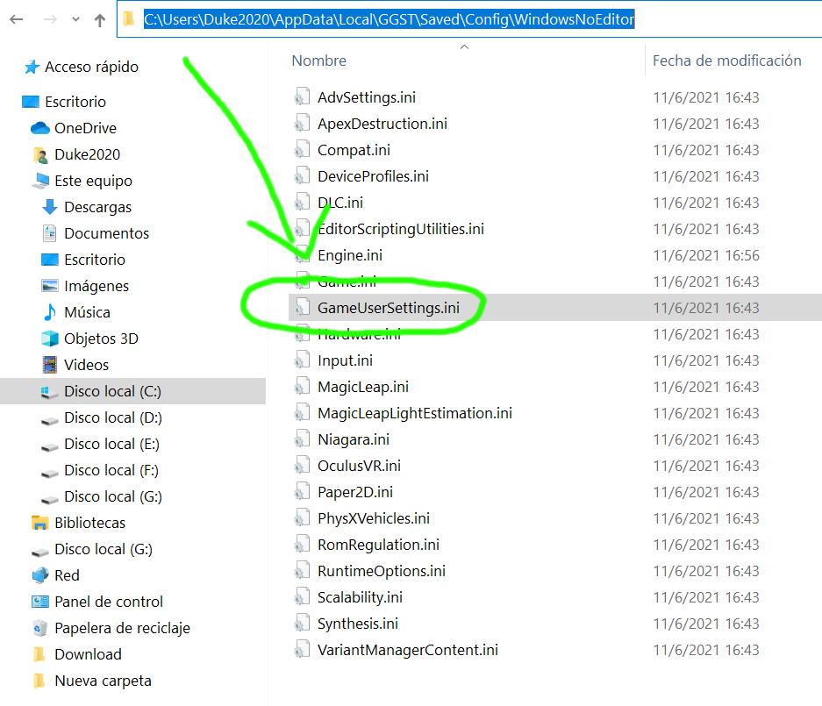The width and height of the screenshot is (822, 706).
Task: Select the Red network item
Action: pos(67,575)
